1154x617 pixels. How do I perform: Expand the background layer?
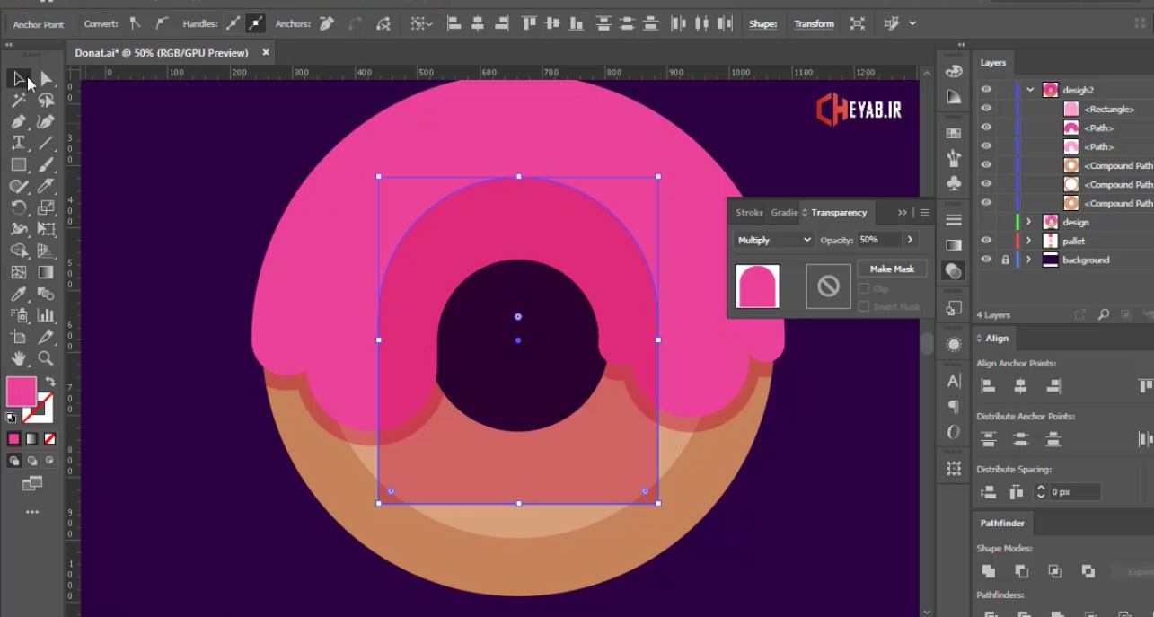pos(1029,260)
